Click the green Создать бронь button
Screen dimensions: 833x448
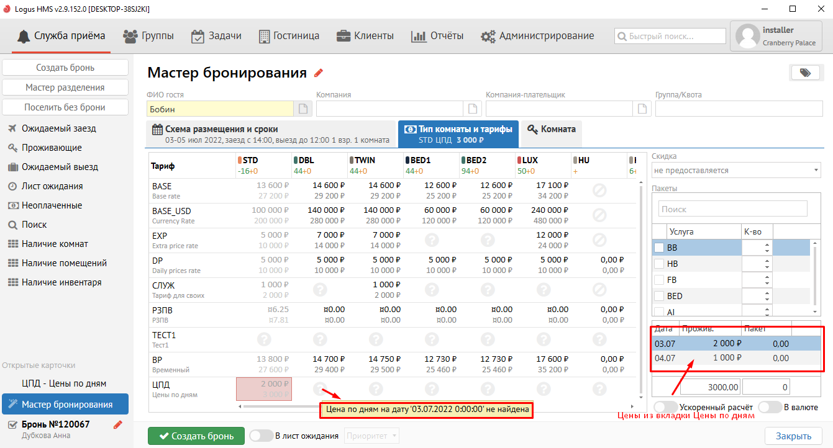196,436
